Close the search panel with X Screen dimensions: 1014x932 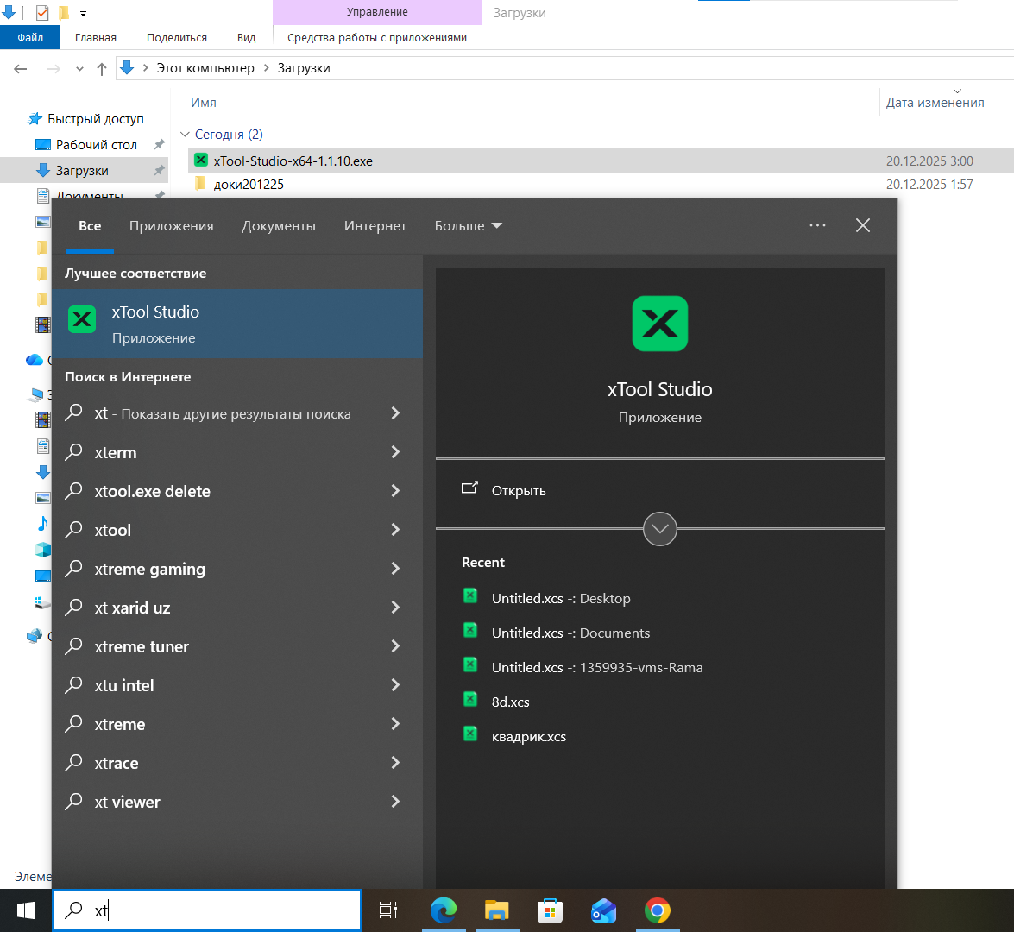click(x=863, y=225)
